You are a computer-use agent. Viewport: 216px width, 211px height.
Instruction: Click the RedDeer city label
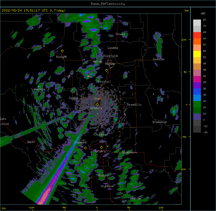tap(110, 64)
